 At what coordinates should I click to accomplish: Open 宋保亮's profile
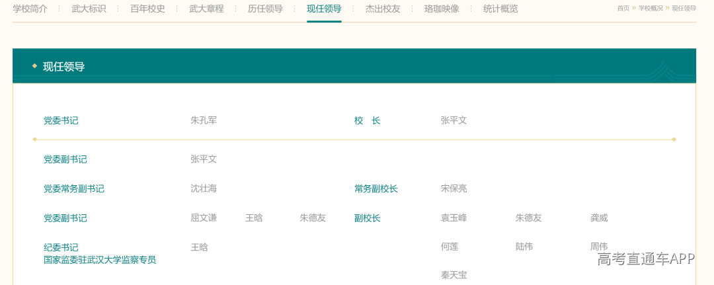(x=454, y=188)
